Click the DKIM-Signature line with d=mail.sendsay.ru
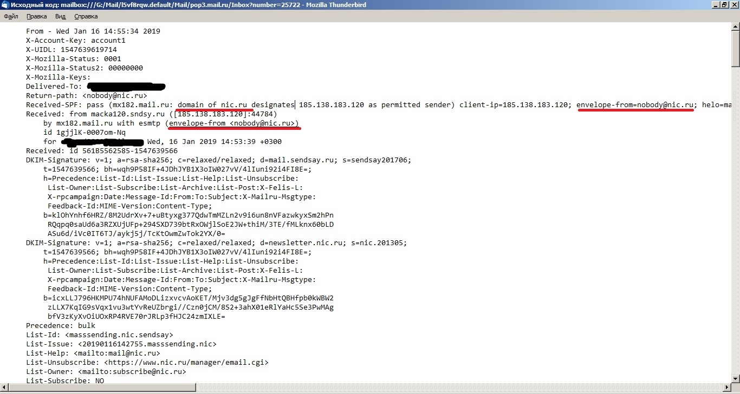The image size is (740, 394). [219, 160]
